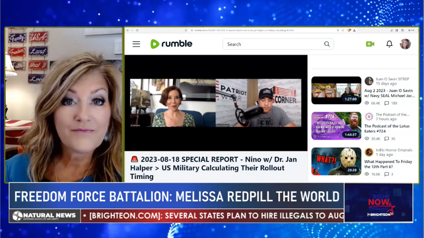Click the VPN button in browser toolbar
424x238 pixels.
point(411,30)
